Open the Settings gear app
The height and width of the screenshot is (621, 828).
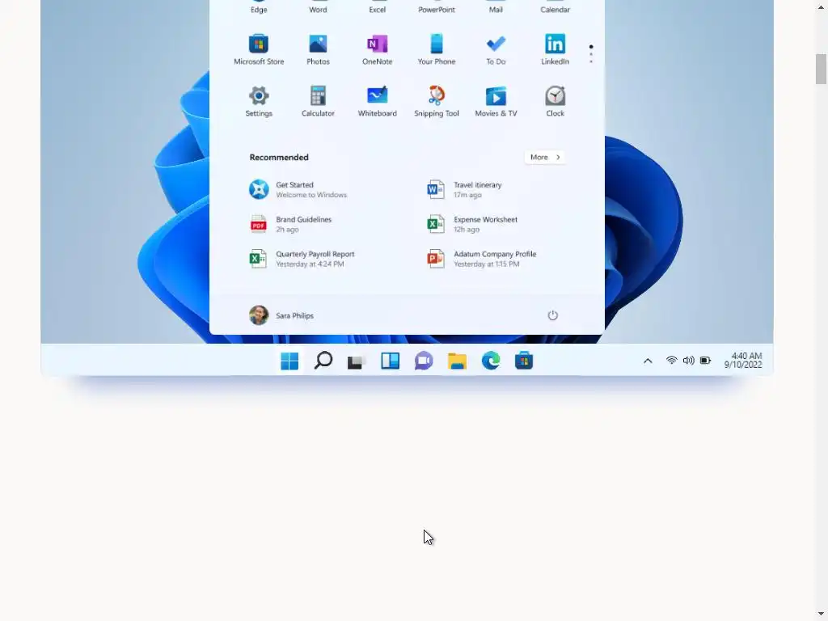(x=259, y=101)
